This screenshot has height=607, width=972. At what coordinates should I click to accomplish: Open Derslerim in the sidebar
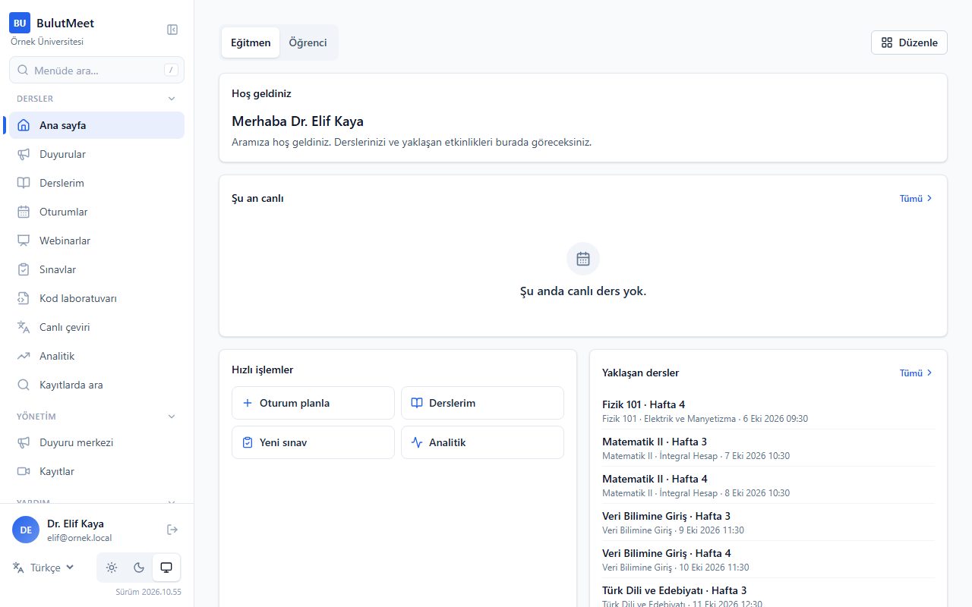(96, 183)
